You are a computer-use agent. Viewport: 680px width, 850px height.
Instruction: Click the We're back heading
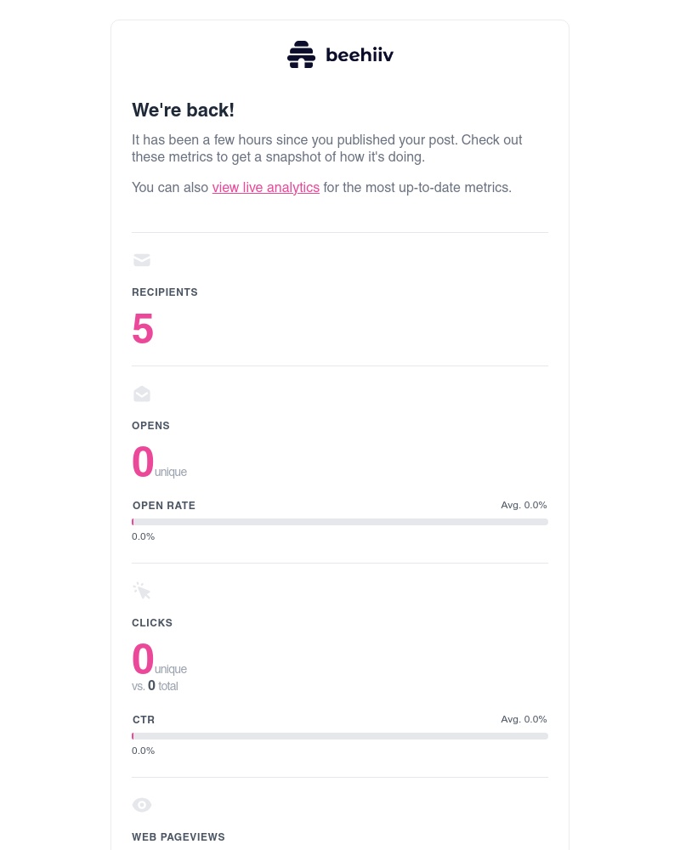(183, 110)
